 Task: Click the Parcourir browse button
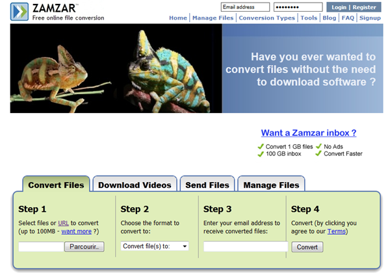coord(84,246)
